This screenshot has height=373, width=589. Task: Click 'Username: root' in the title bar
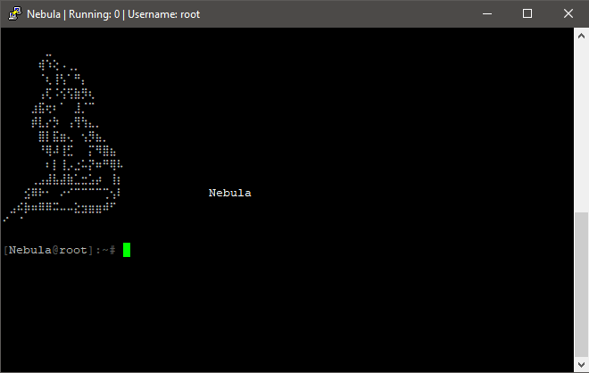[x=164, y=14]
